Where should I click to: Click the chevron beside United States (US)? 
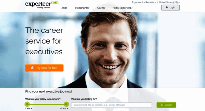[179, 3]
